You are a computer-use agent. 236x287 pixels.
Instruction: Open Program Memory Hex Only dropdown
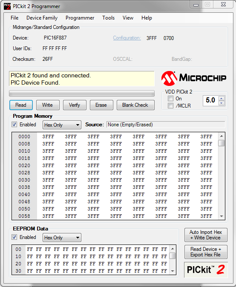(62, 125)
